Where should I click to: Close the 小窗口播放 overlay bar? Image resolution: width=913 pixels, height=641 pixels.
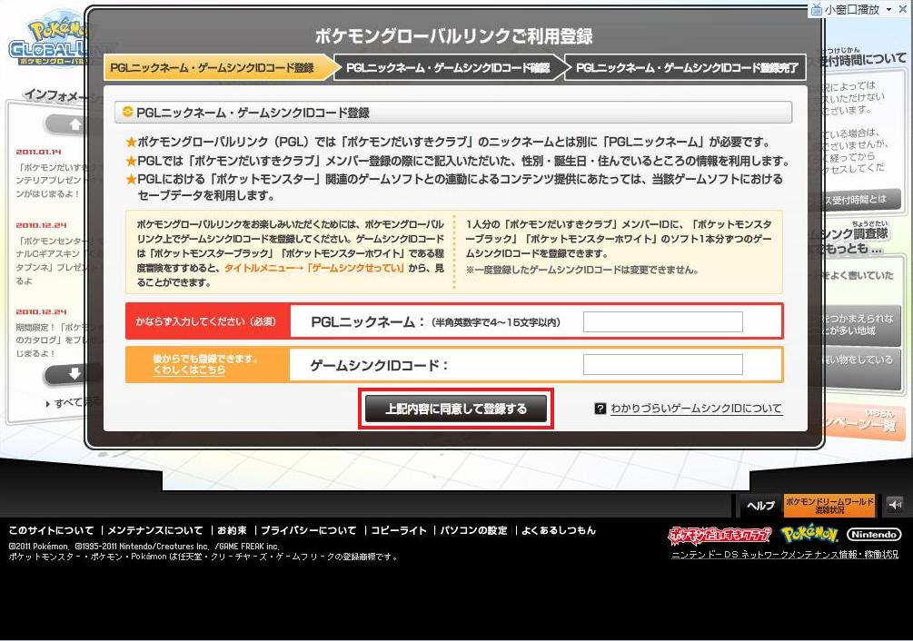click(x=904, y=9)
